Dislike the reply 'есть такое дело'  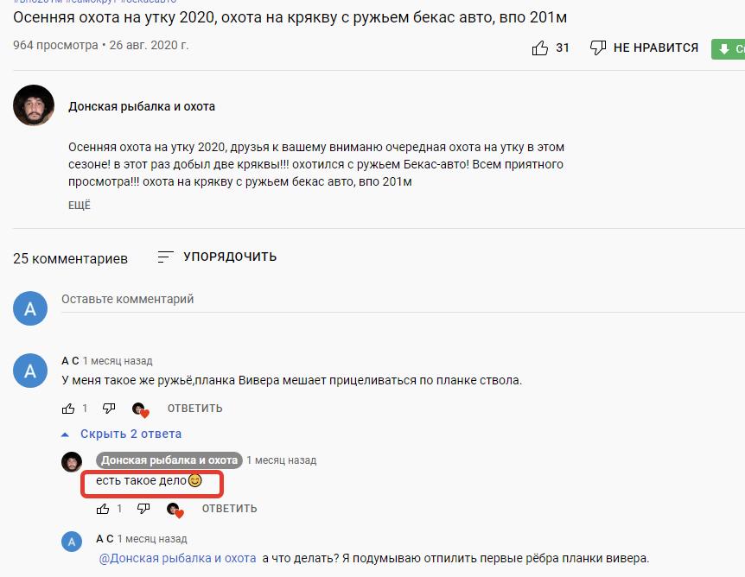(143, 509)
